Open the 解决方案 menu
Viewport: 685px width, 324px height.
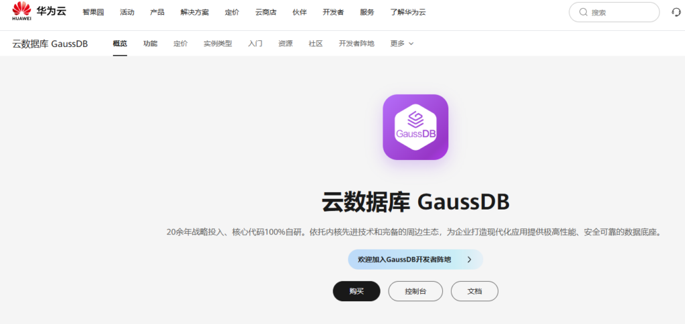click(195, 12)
